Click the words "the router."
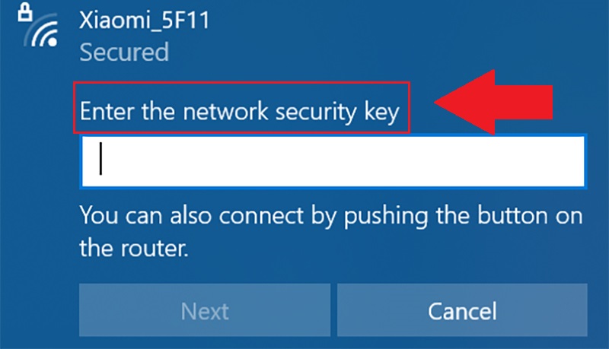The height and width of the screenshot is (349, 609). click(x=134, y=248)
